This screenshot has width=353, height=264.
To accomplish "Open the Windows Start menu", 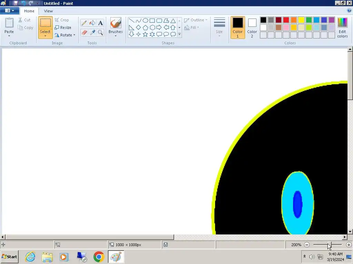I will (9, 256).
